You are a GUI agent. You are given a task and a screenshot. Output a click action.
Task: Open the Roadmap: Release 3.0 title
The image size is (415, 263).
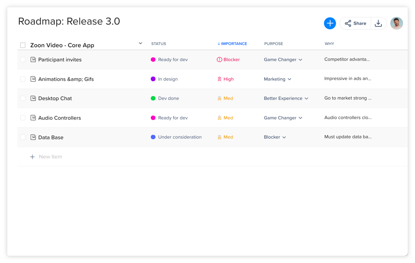click(x=69, y=21)
